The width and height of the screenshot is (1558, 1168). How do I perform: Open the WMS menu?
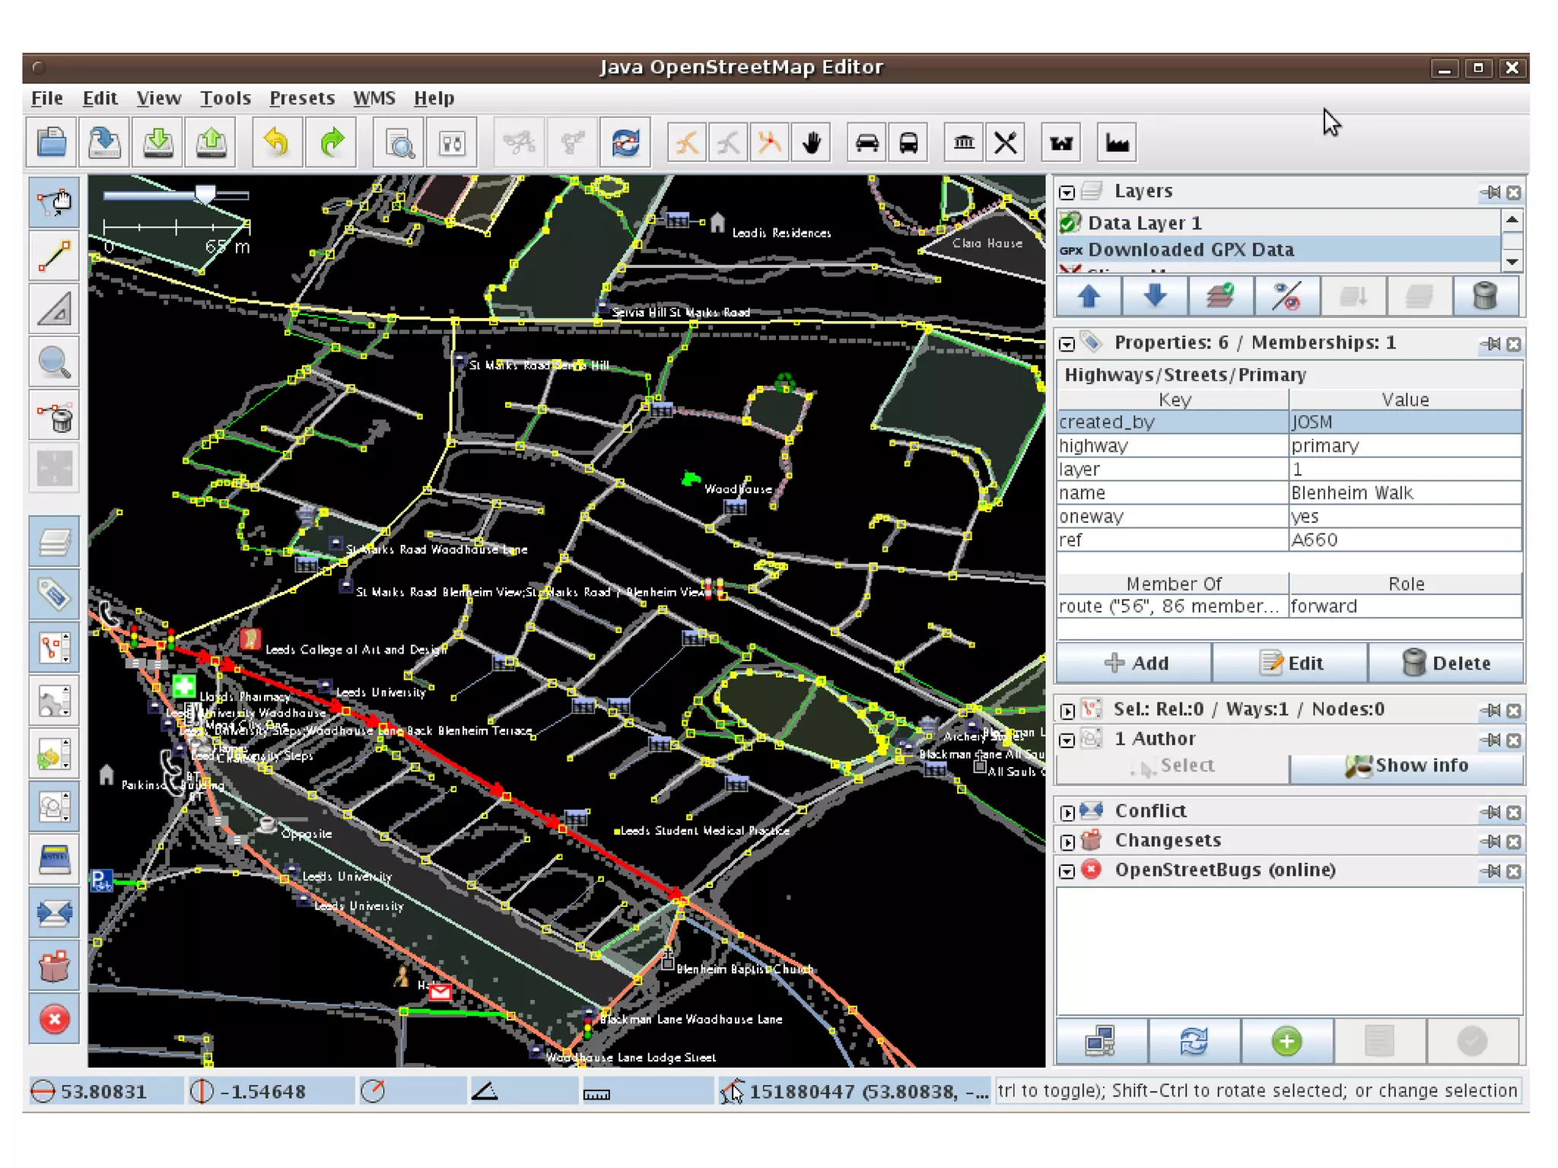[374, 98]
